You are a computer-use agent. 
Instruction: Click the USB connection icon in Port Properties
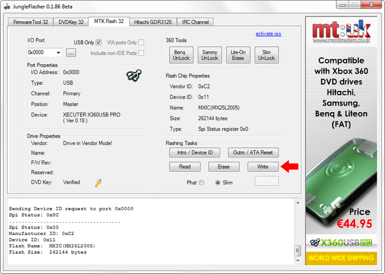tap(134, 75)
